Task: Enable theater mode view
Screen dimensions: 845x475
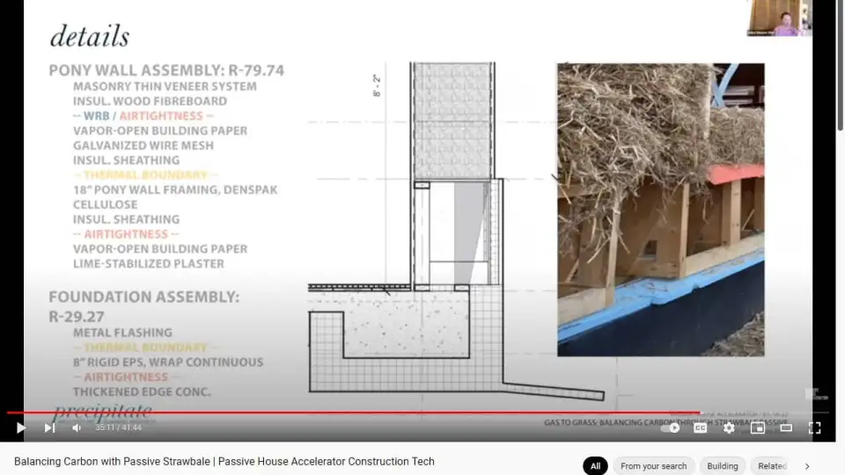Action: 786,427
